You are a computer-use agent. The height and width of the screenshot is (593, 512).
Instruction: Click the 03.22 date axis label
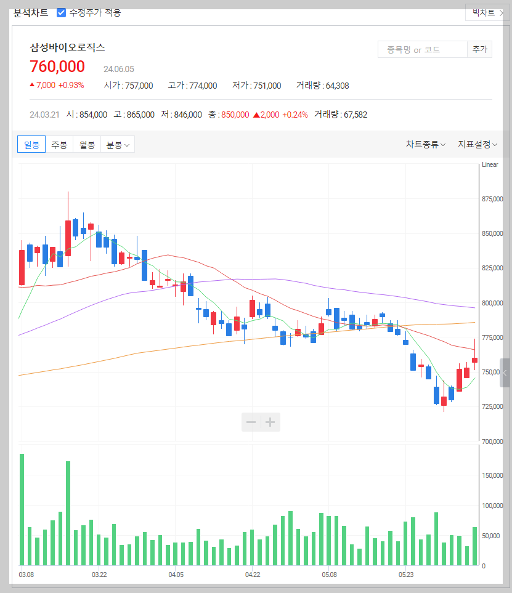point(99,575)
